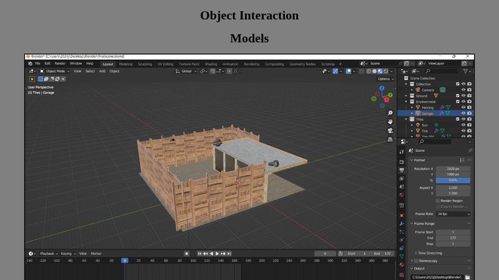
Task: Open the File menu
Action: pyautogui.click(x=37, y=63)
